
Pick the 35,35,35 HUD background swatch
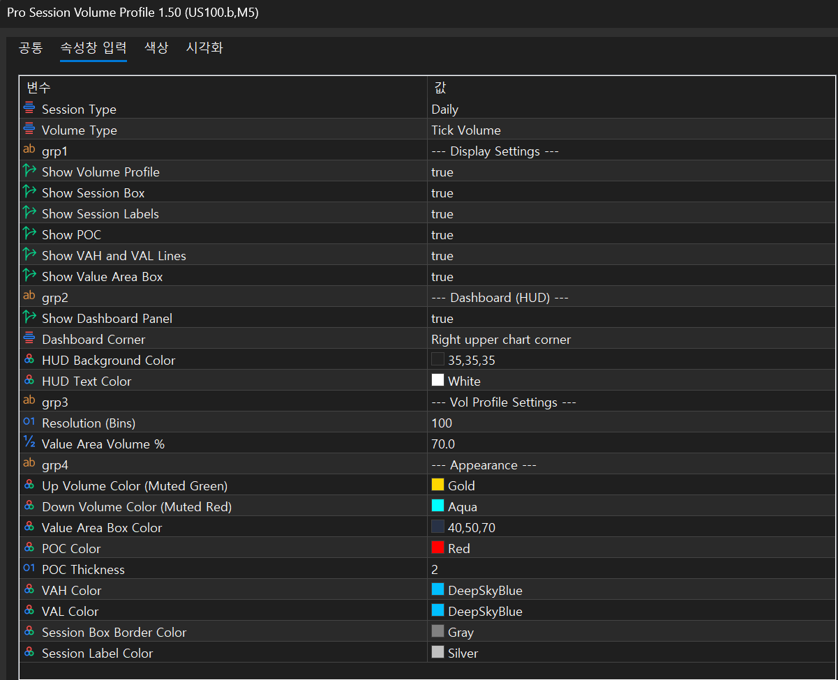437,359
